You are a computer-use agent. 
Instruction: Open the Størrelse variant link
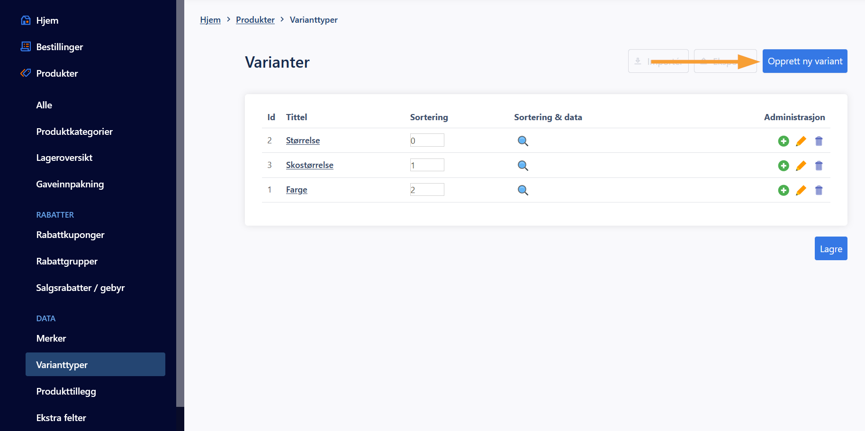coord(303,141)
